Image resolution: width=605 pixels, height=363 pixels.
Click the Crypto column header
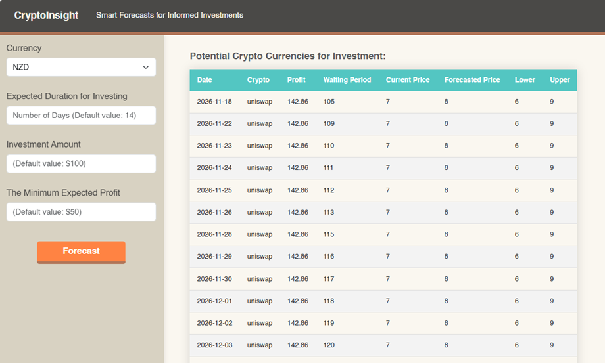[258, 79]
